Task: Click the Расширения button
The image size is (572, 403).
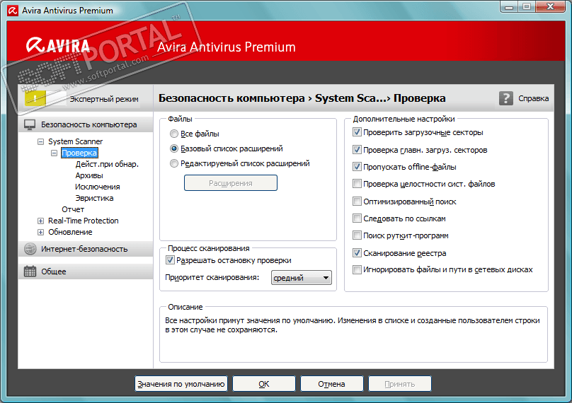Action: [x=231, y=183]
